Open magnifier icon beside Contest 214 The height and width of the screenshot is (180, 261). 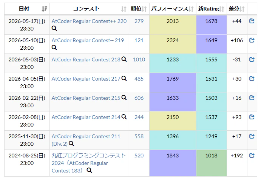(124, 117)
